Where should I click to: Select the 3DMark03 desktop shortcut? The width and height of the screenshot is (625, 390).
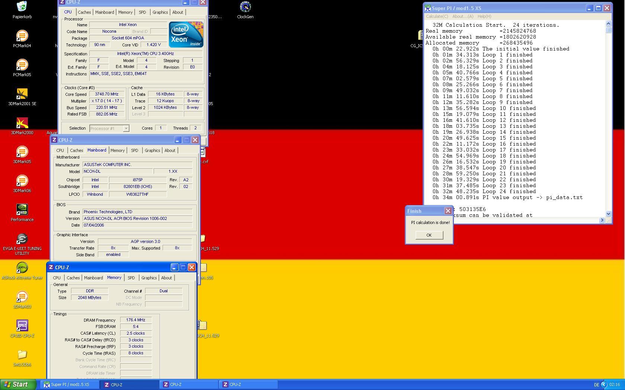point(22,297)
